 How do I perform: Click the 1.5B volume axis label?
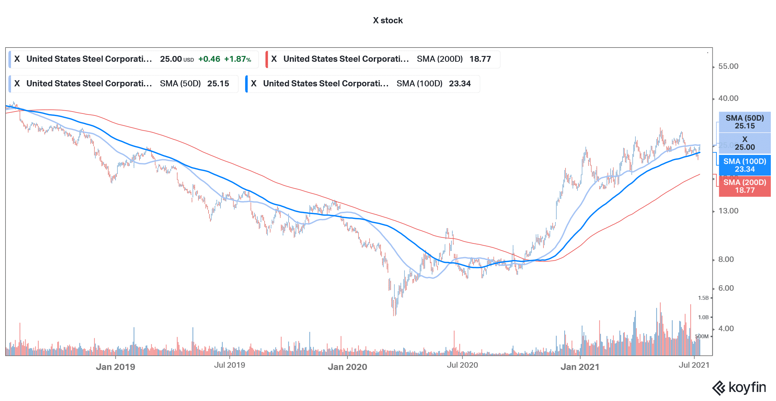[x=703, y=298]
